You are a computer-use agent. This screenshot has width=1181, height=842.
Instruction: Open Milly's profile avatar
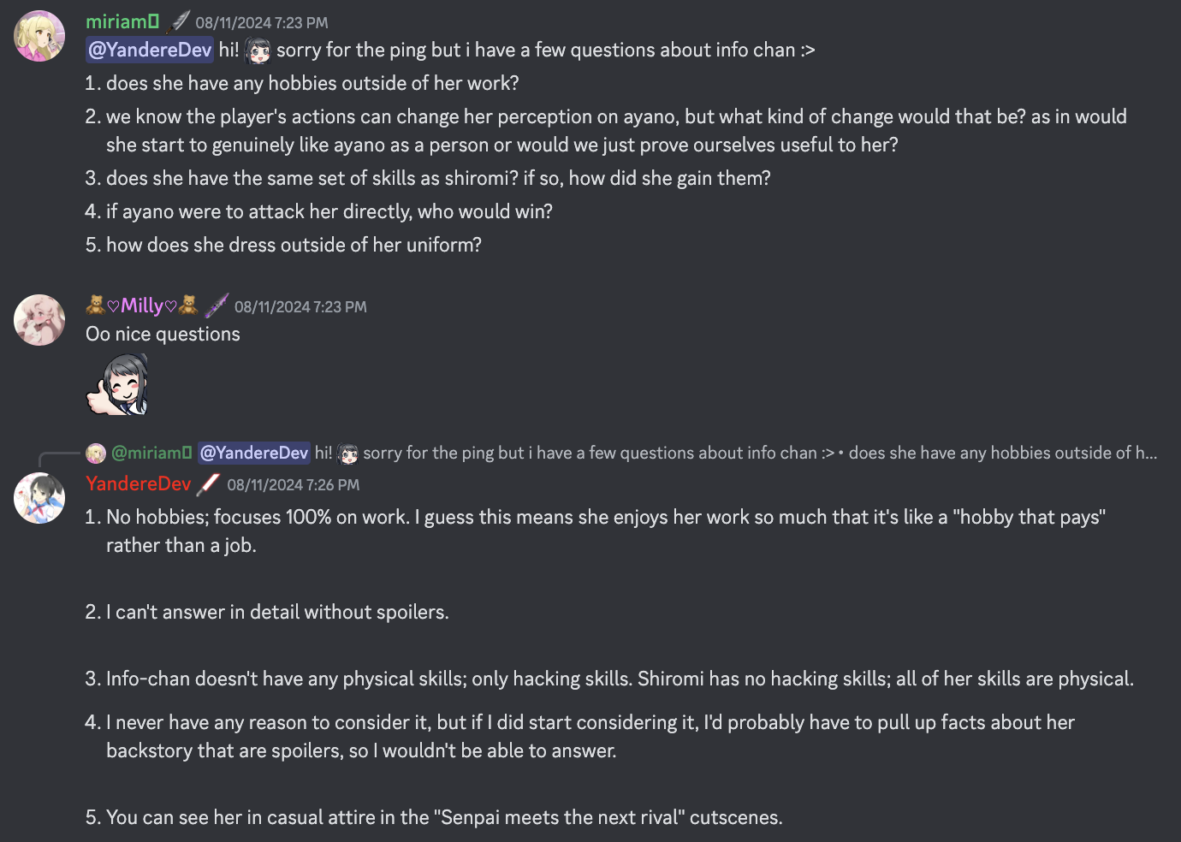(x=39, y=320)
